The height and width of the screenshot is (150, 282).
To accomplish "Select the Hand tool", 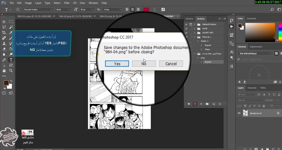I will tap(4, 70).
